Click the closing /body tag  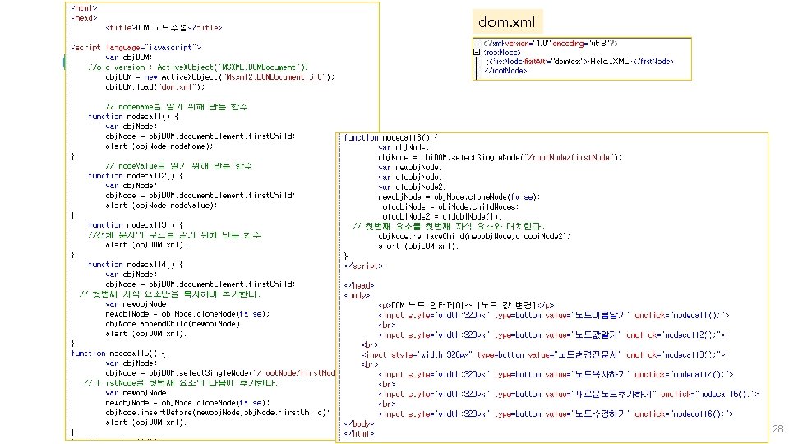359,424
